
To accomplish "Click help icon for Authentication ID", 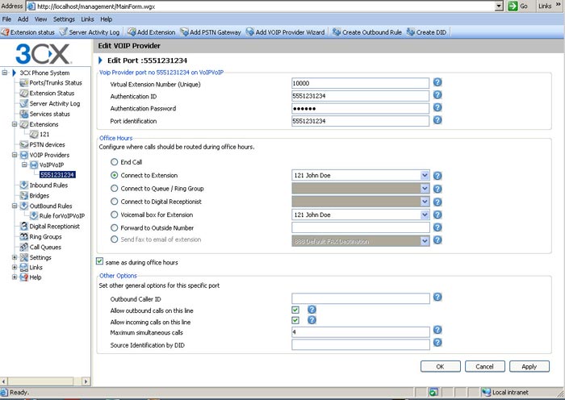I will point(437,94).
